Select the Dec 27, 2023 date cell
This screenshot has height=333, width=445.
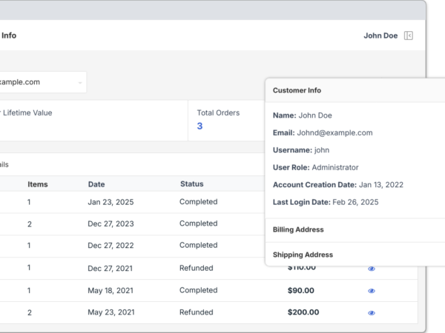pyautogui.click(x=111, y=223)
